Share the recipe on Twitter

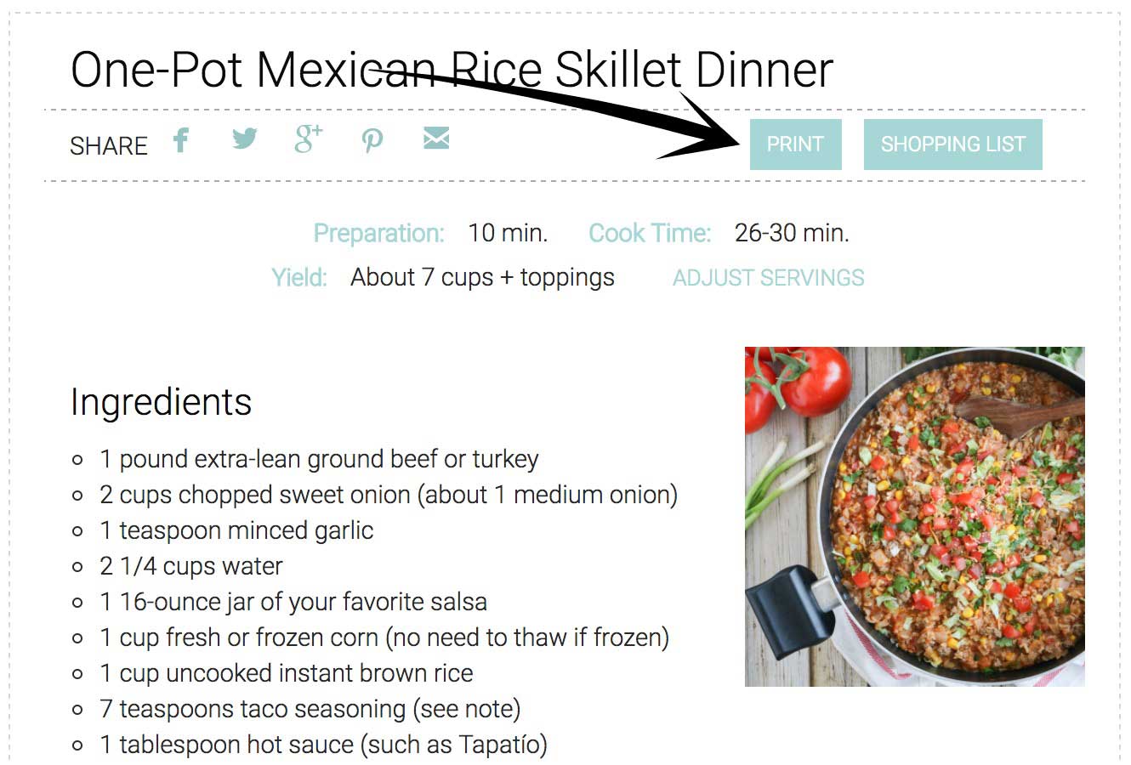coord(245,139)
